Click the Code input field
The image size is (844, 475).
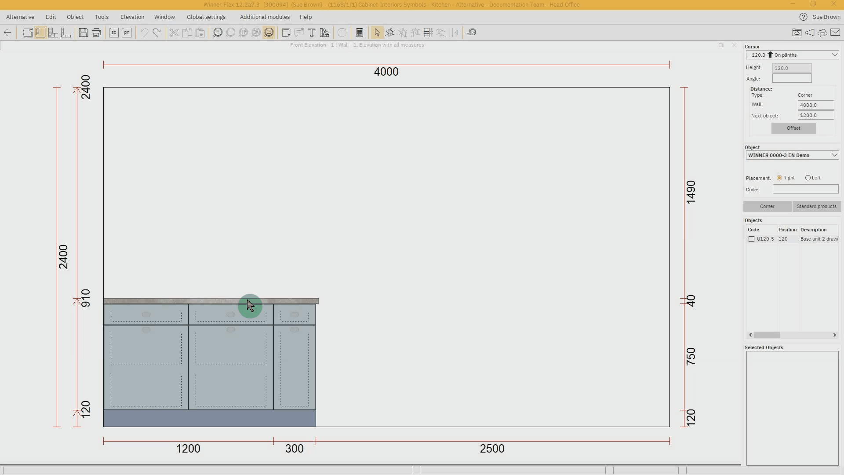point(805,190)
